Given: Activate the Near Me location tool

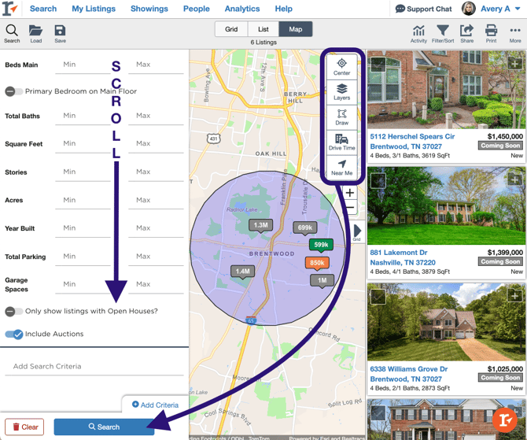Looking at the screenshot, I should coord(341,168).
